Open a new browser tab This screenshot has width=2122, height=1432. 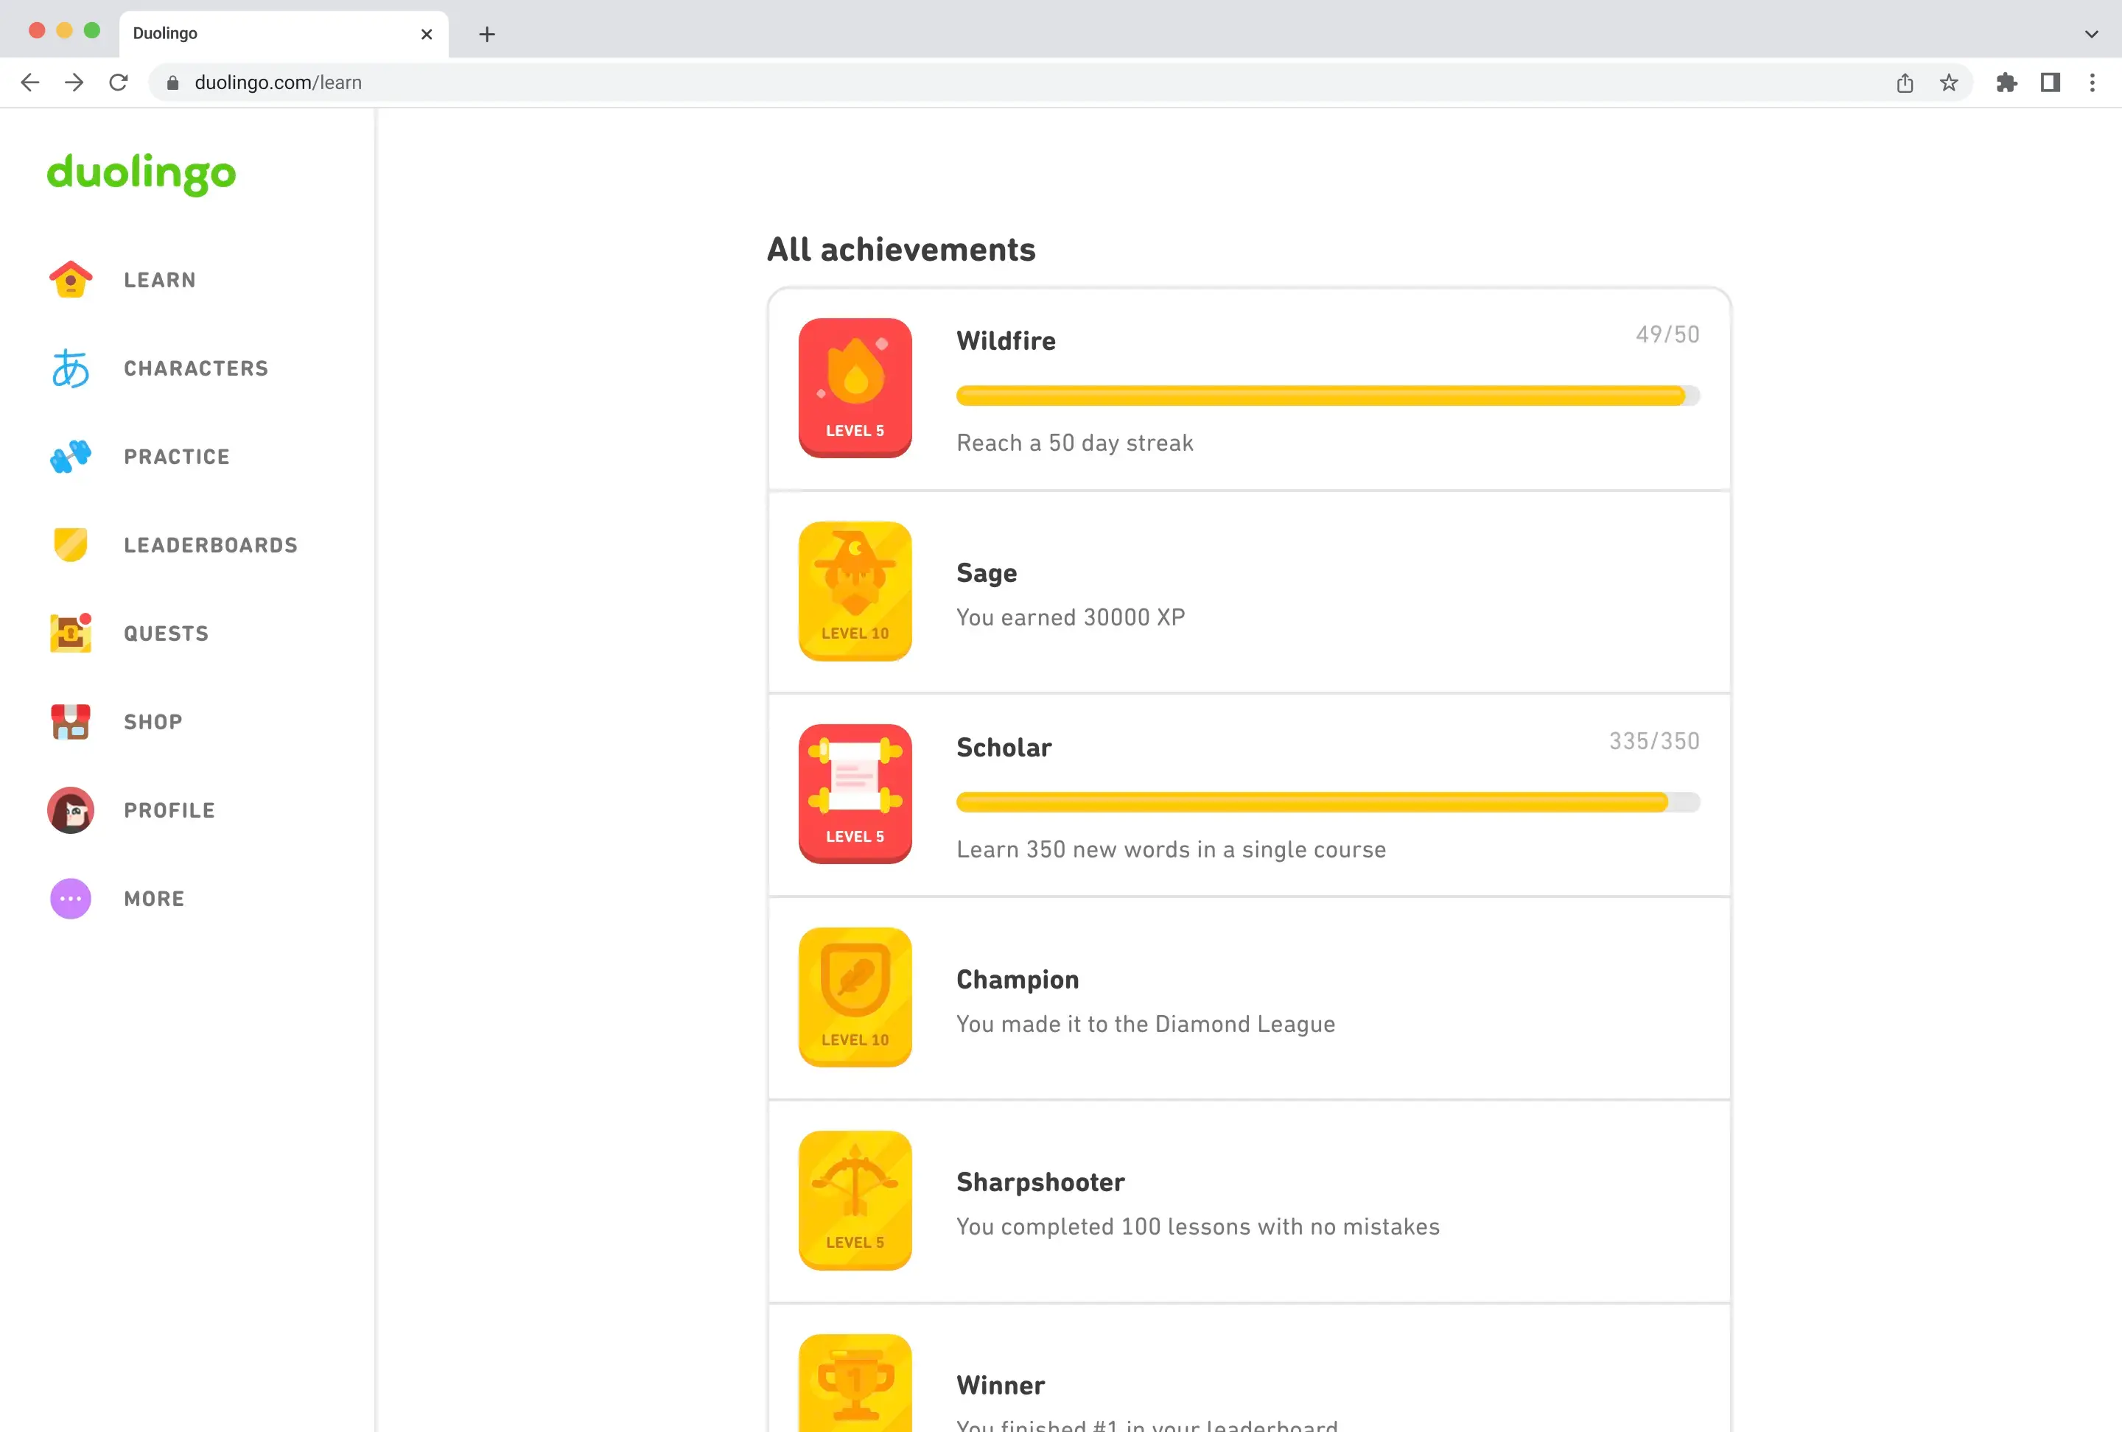(x=487, y=34)
